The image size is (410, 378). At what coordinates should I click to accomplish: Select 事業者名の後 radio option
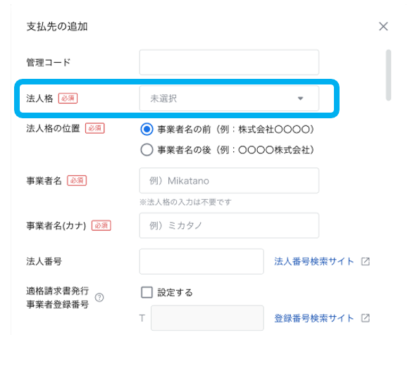click(x=147, y=150)
